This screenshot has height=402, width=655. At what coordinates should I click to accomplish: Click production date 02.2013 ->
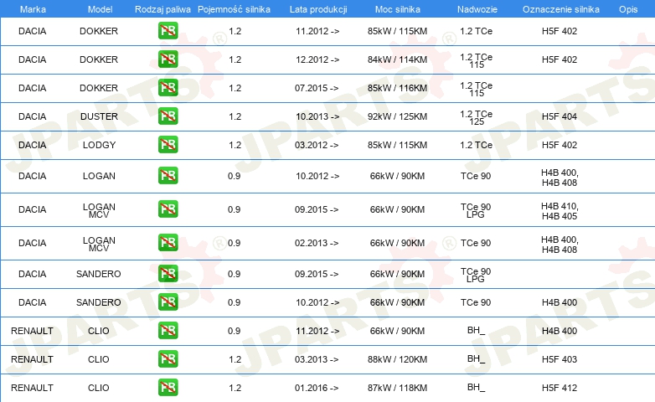(x=317, y=243)
